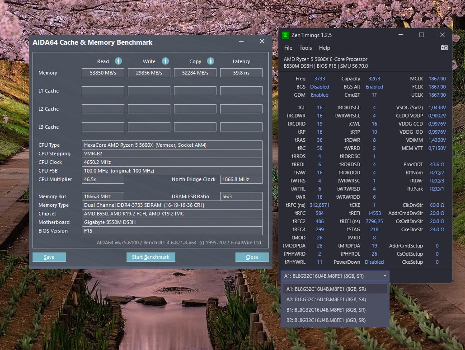Maximize the ZenTimings window

pos(422,35)
